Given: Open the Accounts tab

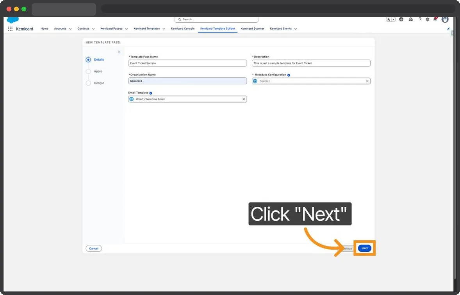Looking at the screenshot, I should 60,29.
